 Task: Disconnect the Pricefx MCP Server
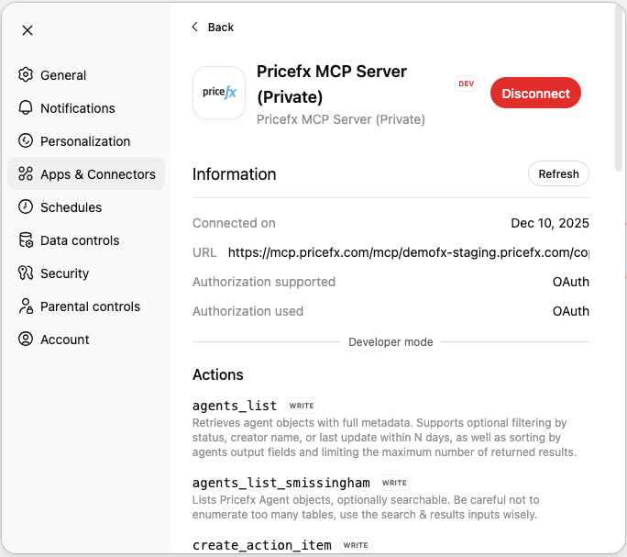click(535, 93)
